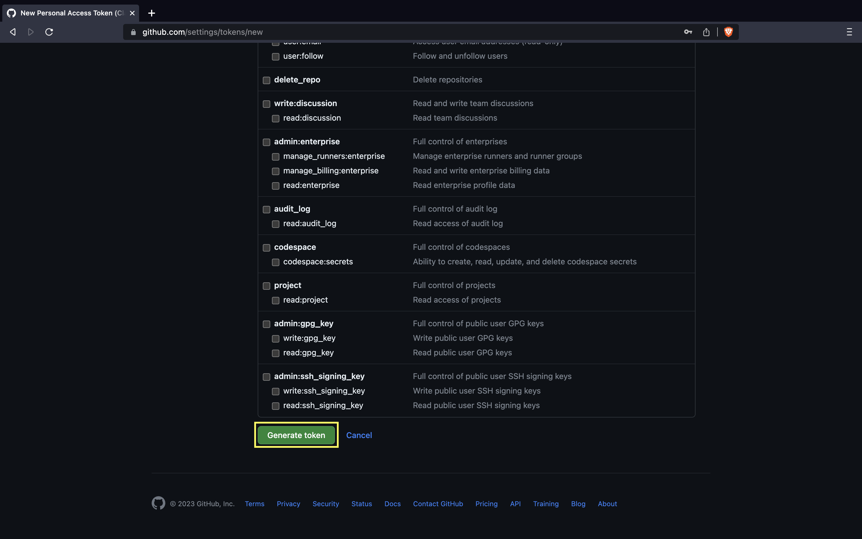Click 'Read access of audit log' text
Viewport: 862px width, 539px height.
(458, 224)
